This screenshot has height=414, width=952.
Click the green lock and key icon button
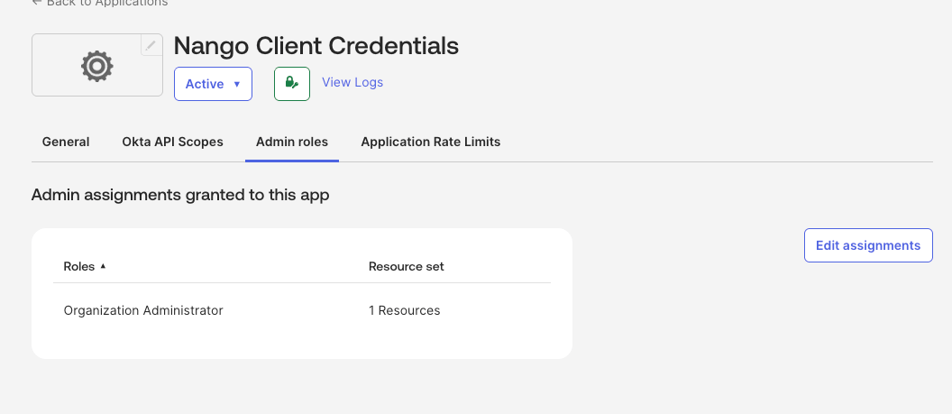[x=292, y=84]
